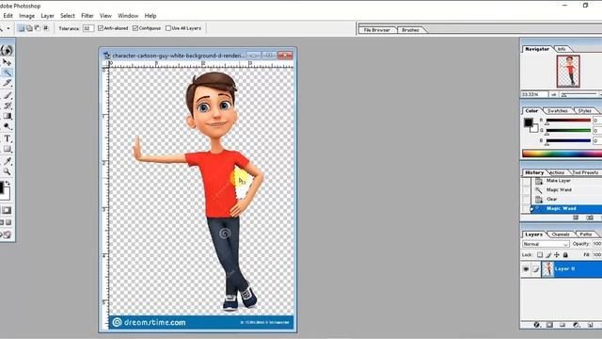Create new snapshot icon in History panel
Image resolution: width=602 pixels, height=339 pixels.
[x=590, y=218]
